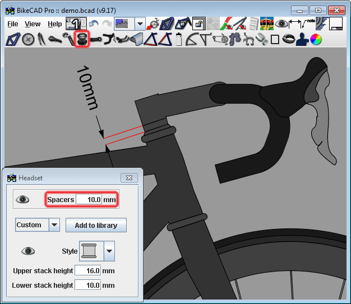Click the greyed-out coupler icon

tap(261, 39)
